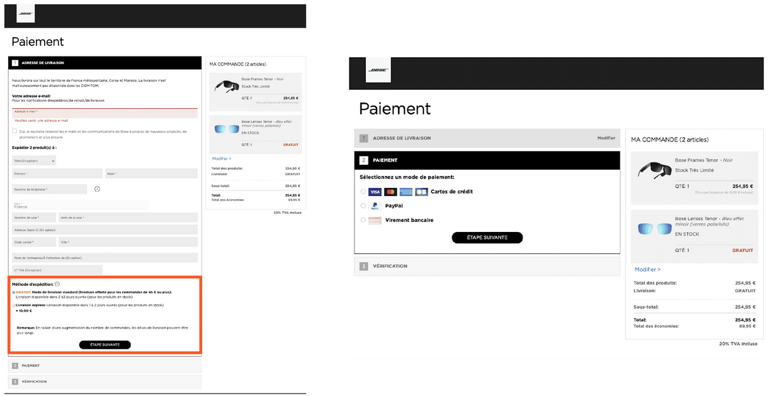Expand the Paiement step on the delivery-address page
769x396 pixels.
pyautogui.click(x=105, y=365)
